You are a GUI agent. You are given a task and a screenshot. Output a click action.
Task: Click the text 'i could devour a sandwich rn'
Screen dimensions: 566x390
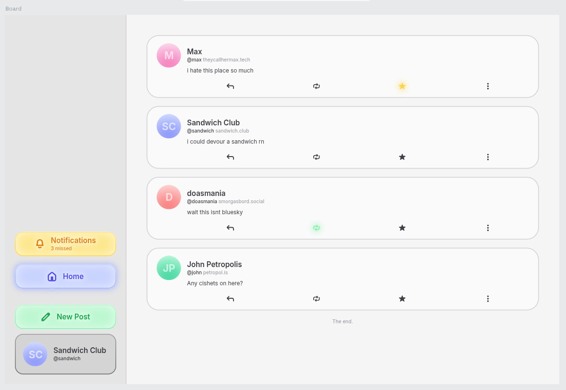tap(226, 142)
